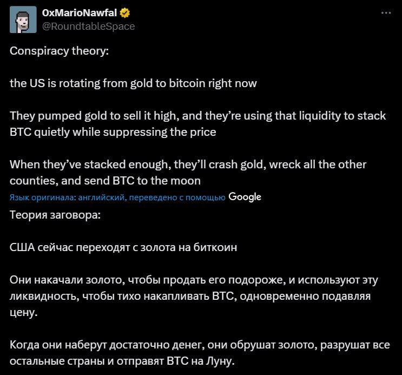Click the 'США сейчас переходят' sentence
This screenshot has height=375, width=402.
click(123, 247)
